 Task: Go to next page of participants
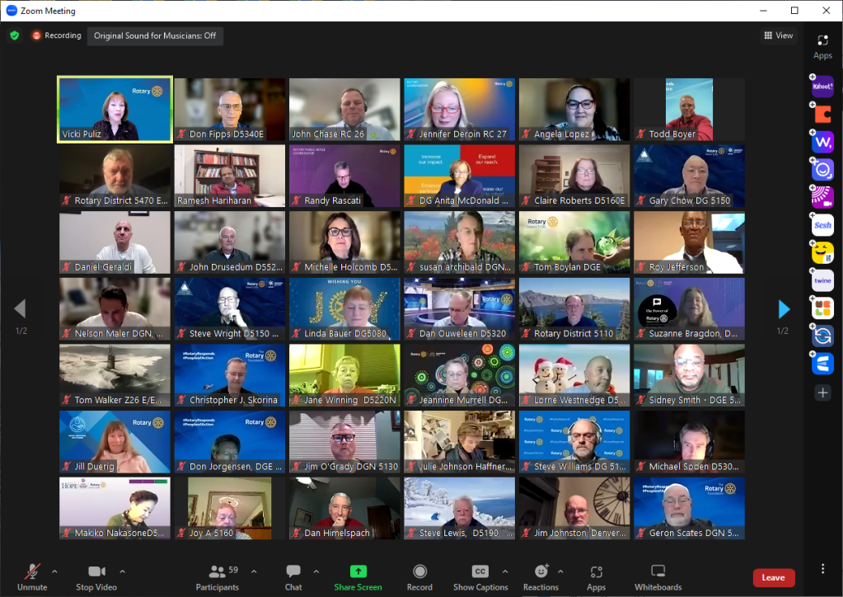[x=784, y=309]
